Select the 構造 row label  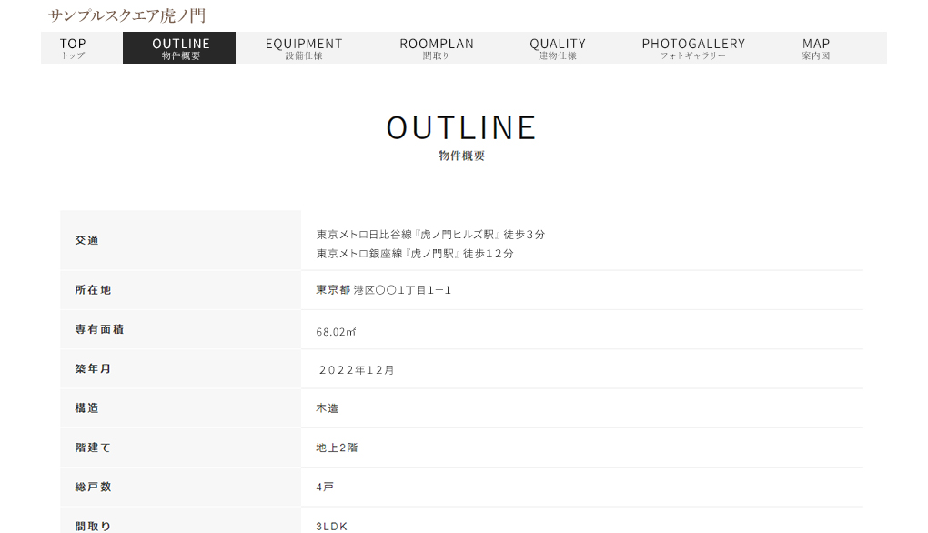(x=86, y=408)
